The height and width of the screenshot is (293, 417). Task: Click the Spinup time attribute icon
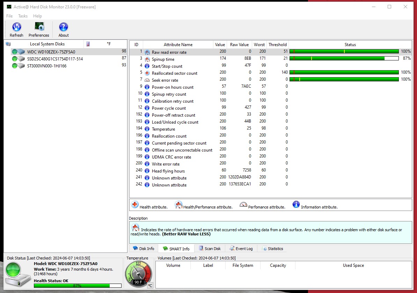(x=147, y=59)
